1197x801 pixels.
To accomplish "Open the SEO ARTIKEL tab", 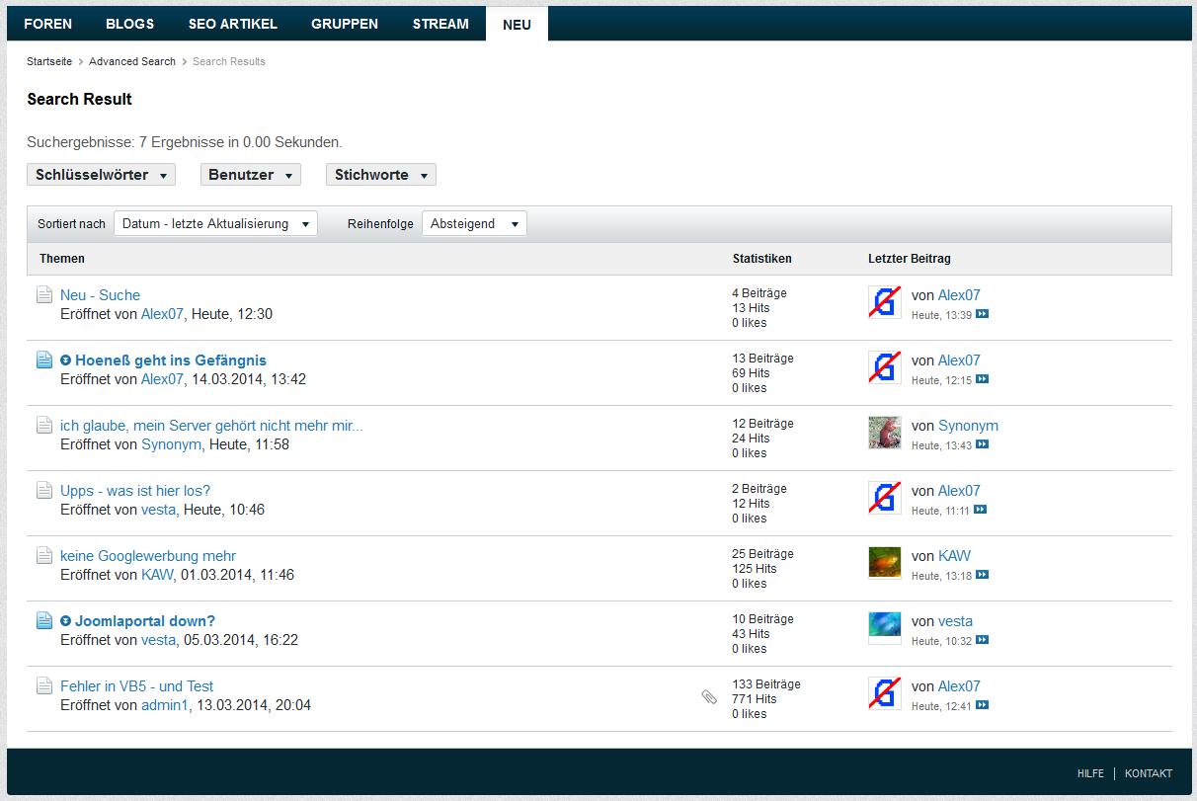I will coord(232,24).
